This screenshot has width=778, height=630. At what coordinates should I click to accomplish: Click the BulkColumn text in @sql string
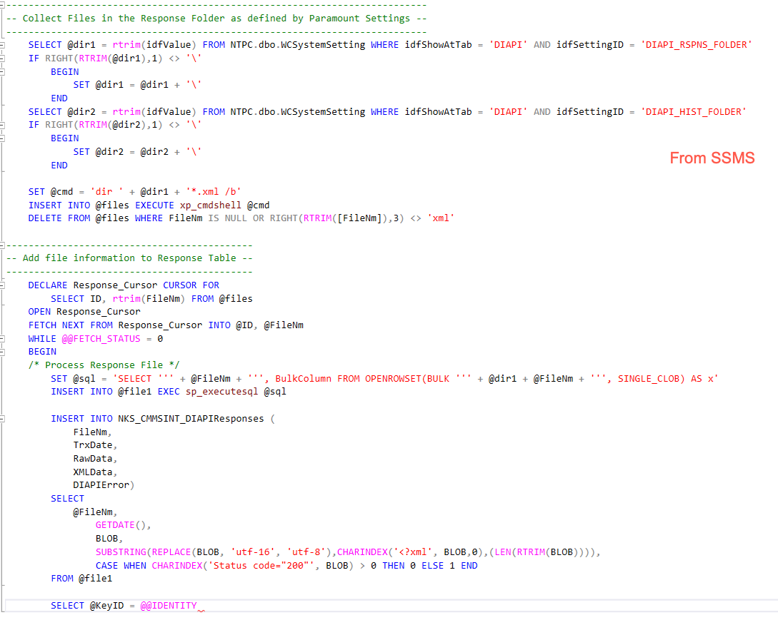coord(303,379)
